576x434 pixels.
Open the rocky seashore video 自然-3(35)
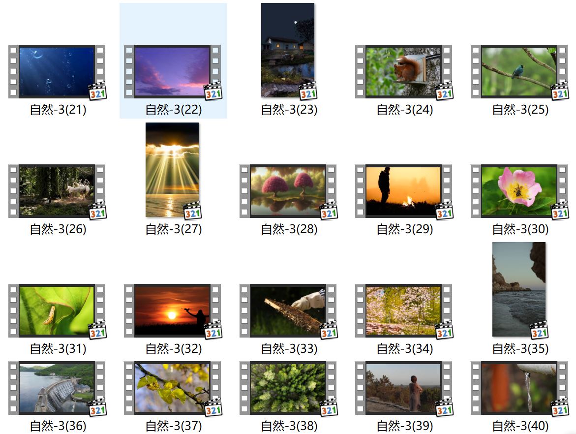[519, 289]
